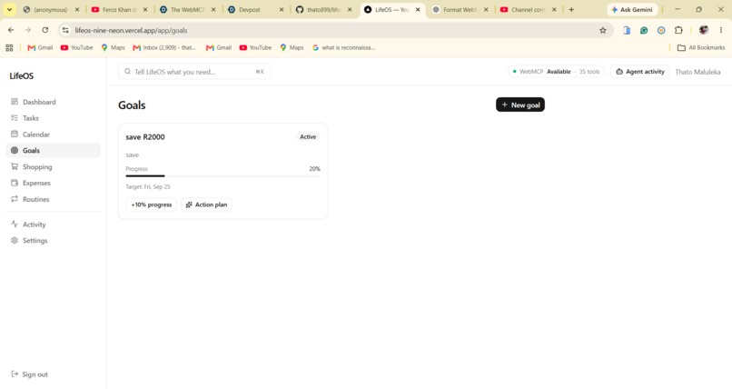Click the Active status badge on goal
Viewport: 732px width, 389px height.
(x=308, y=137)
